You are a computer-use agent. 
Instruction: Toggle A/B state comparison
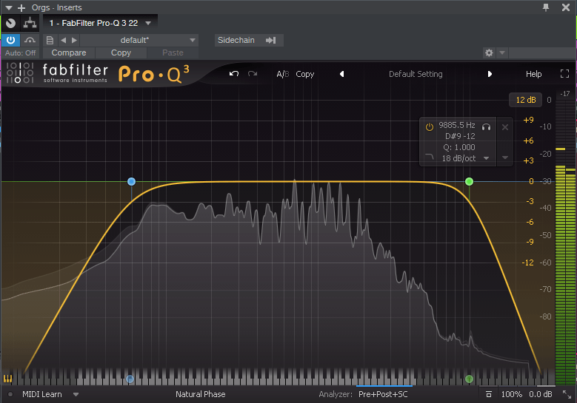(x=282, y=74)
